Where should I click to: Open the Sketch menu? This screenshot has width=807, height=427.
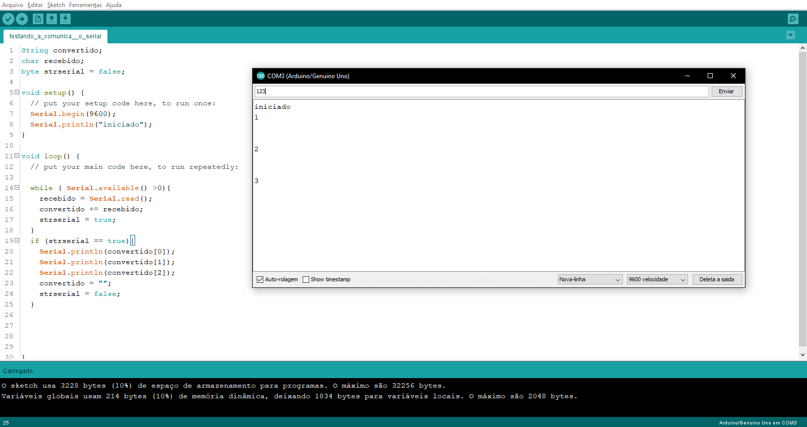[x=56, y=5]
